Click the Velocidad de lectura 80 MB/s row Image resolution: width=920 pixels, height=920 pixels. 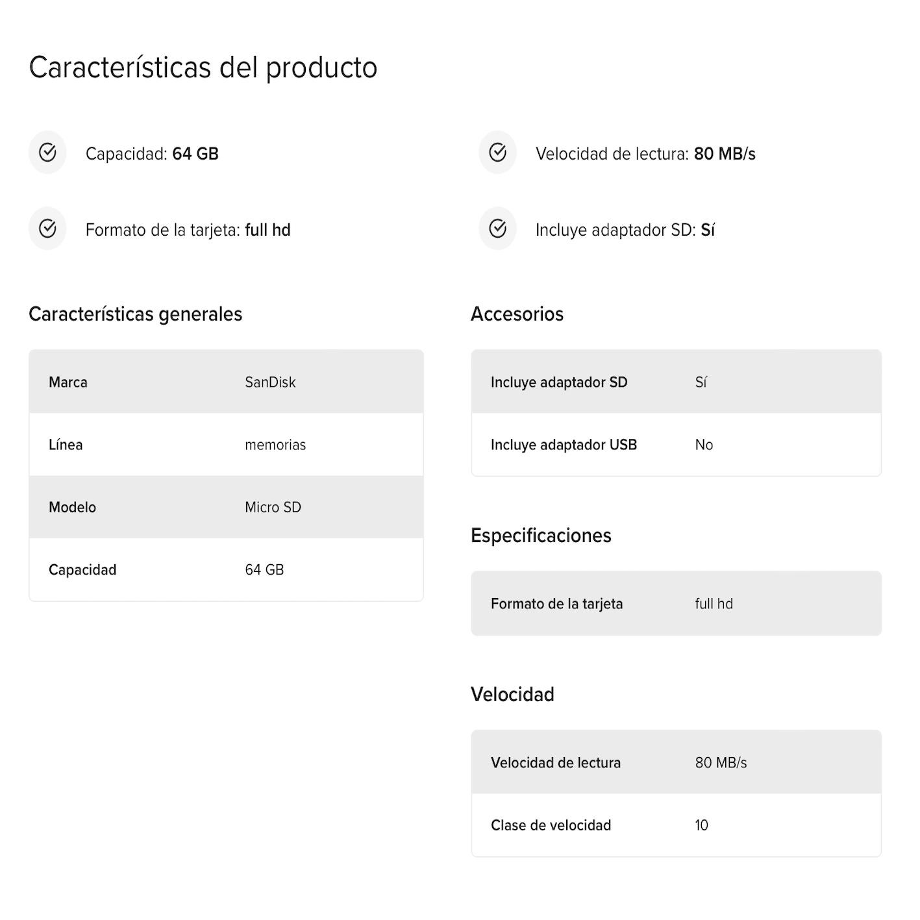(x=676, y=763)
